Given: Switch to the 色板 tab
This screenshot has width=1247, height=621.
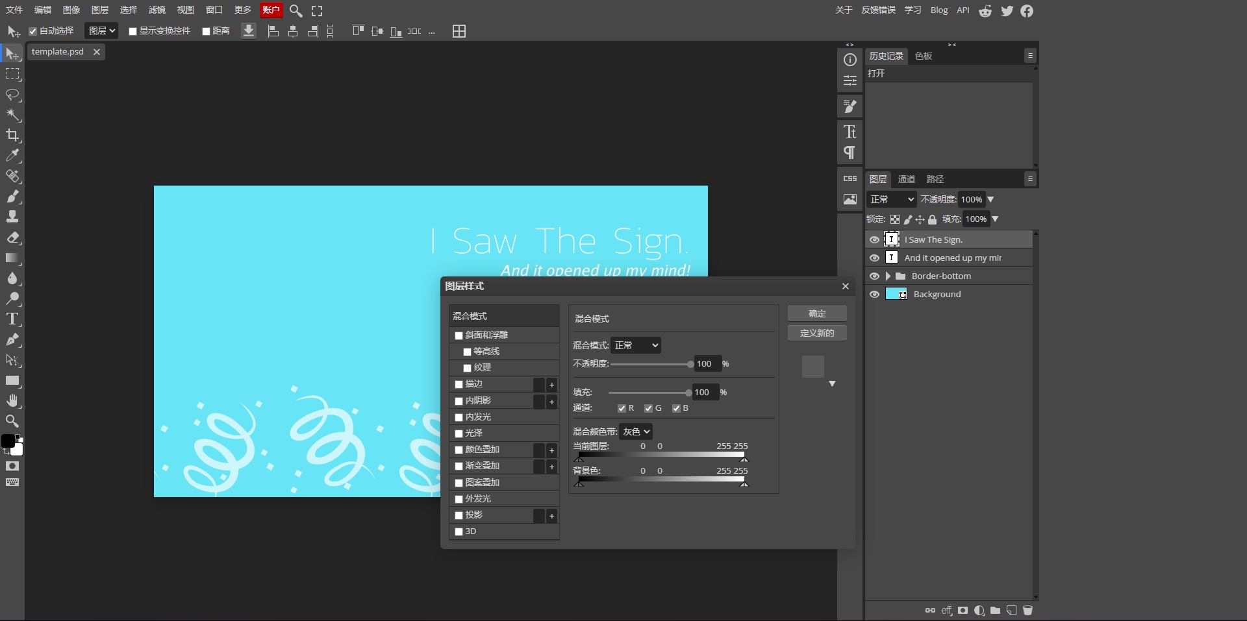Looking at the screenshot, I should click(923, 56).
